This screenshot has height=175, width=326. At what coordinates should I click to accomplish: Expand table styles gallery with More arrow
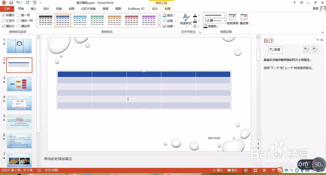coord(159,26)
